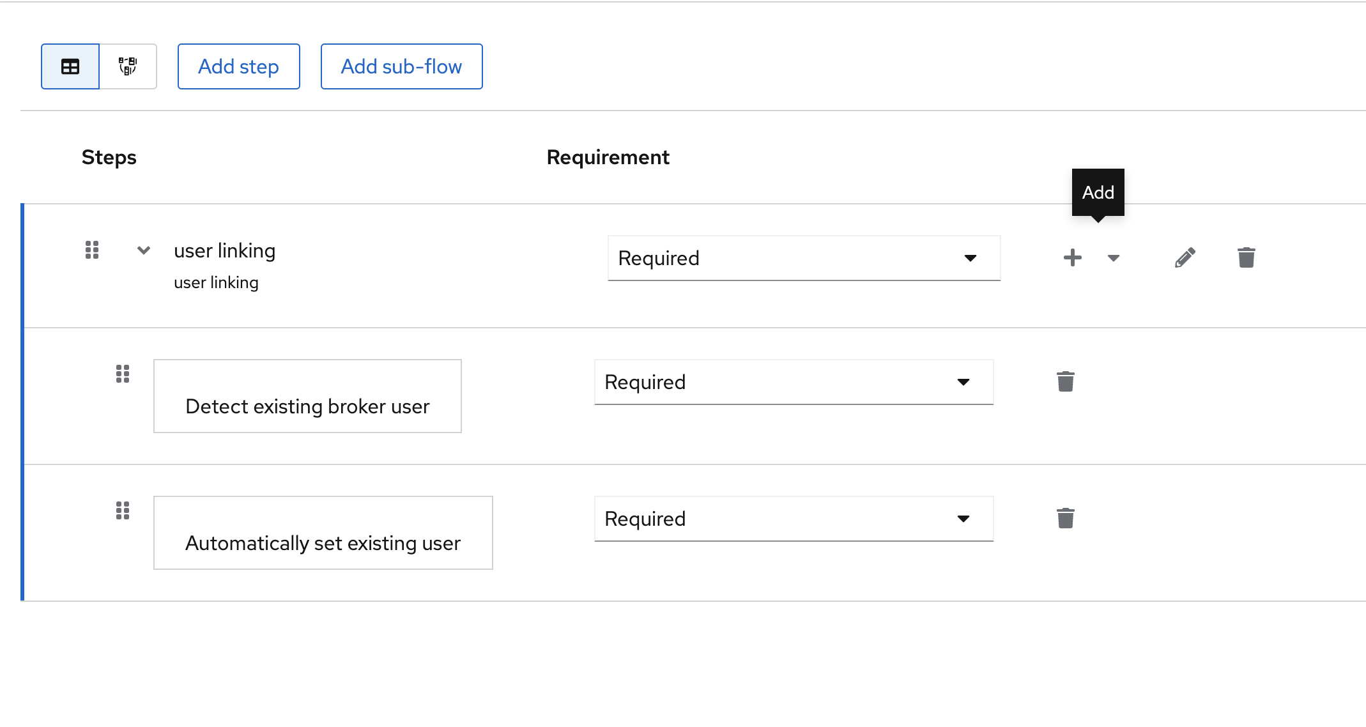Delete the Detect existing broker user step
Image resolution: width=1366 pixels, height=727 pixels.
[x=1065, y=380]
